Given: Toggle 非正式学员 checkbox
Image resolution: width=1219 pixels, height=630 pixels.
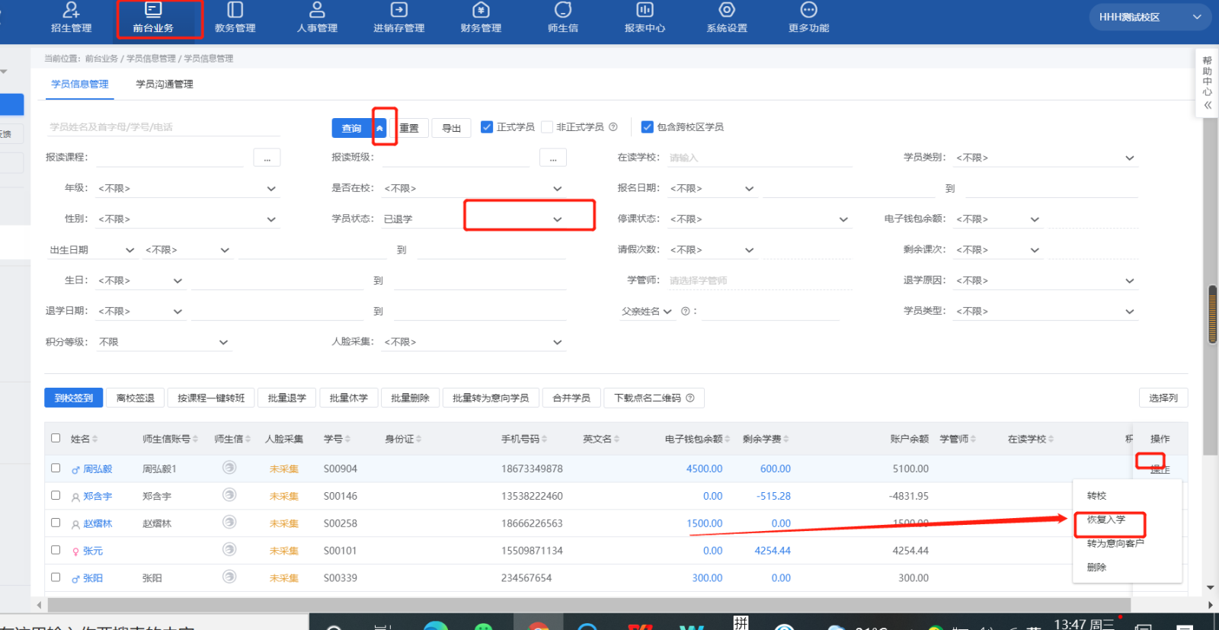Looking at the screenshot, I should click(x=547, y=127).
